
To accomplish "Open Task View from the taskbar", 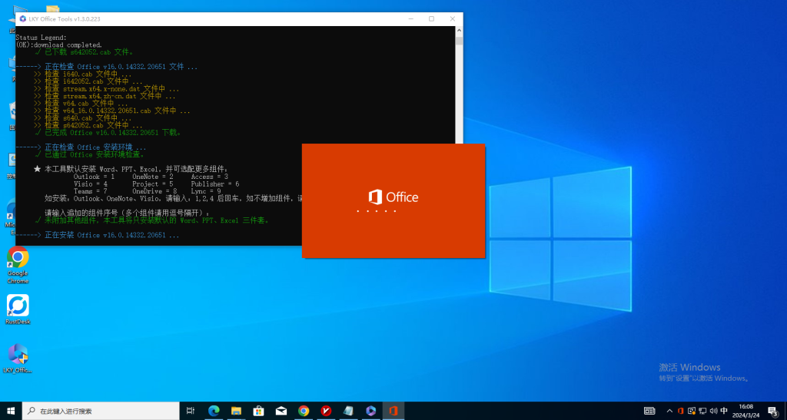I will (191, 411).
